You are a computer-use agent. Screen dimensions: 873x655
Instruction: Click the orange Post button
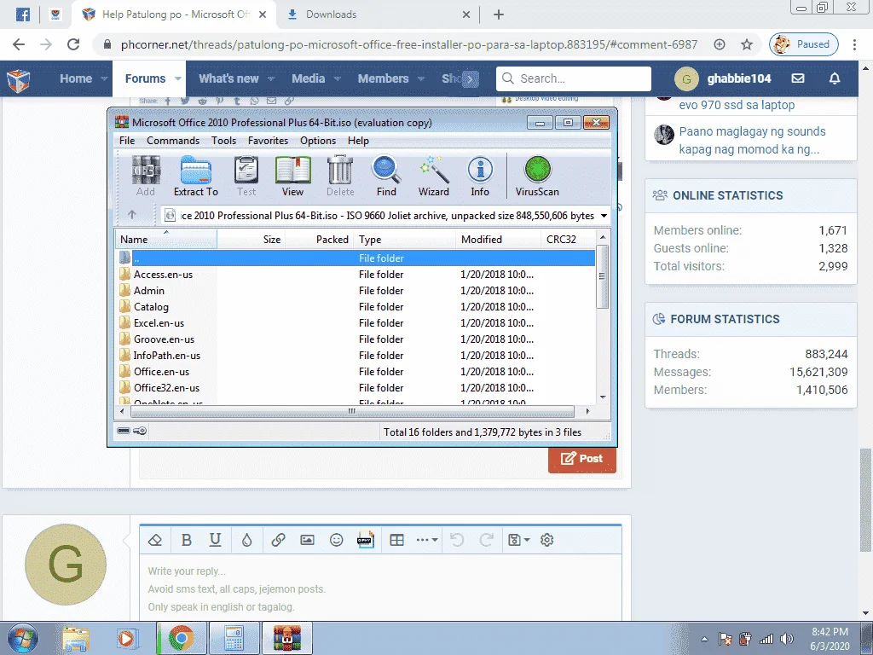click(x=581, y=459)
